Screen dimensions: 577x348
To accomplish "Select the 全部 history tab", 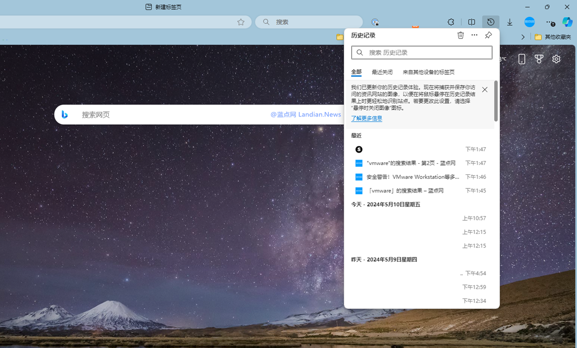I will 356,72.
